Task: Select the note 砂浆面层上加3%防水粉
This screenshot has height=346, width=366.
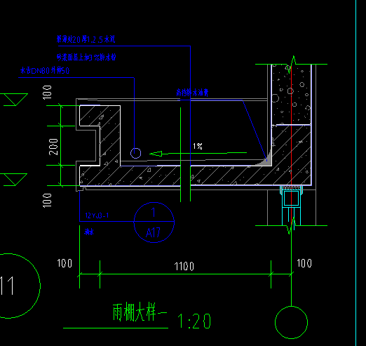Action: (86, 57)
